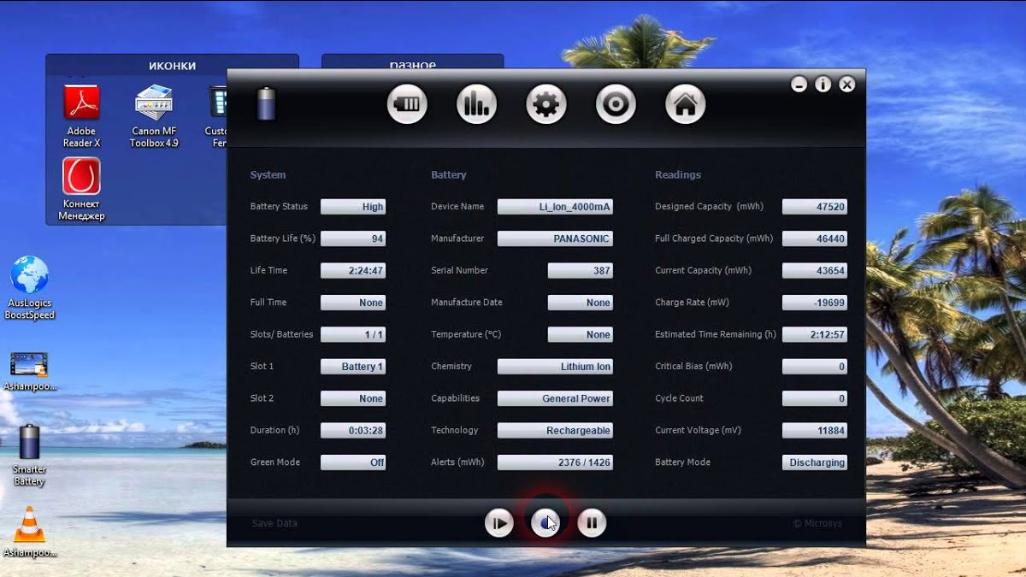Screen dimensions: 1026x577
Task: Open AusLogics BoostSpeed desktop icon
Action: [30, 288]
